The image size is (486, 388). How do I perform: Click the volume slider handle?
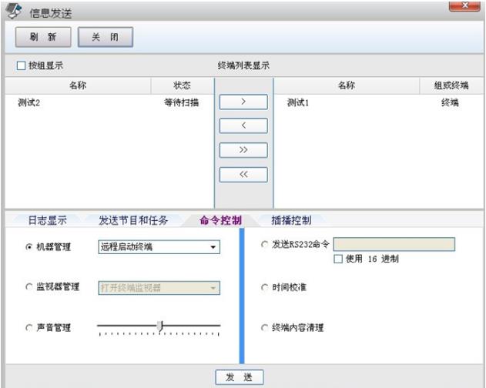[x=159, y=326]
